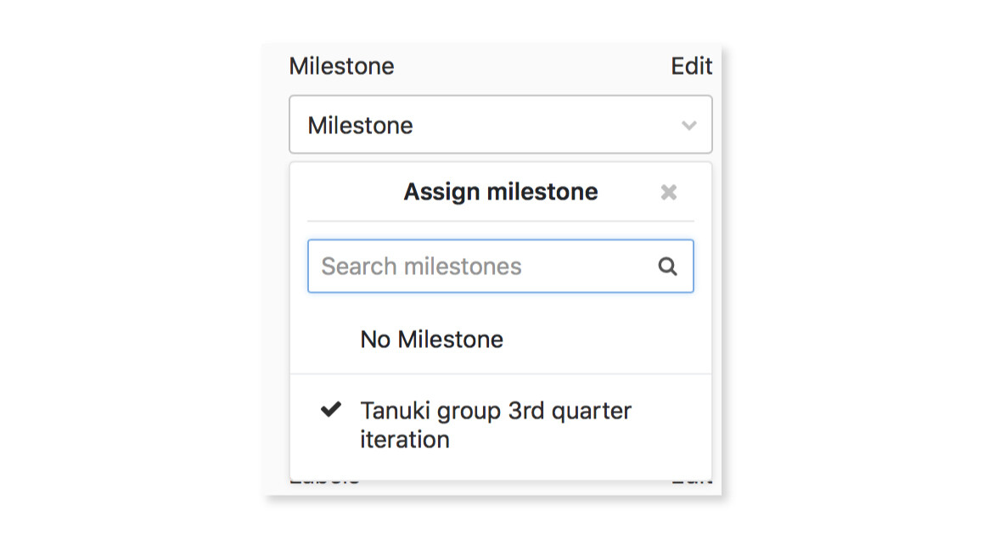Open milestone editing via the Edit link
983x539 pixels.
(x=694, y=66)
